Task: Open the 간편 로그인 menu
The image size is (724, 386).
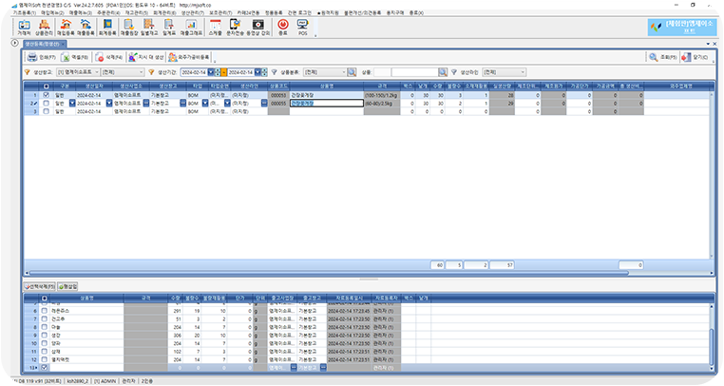Action: click(299, 13)
